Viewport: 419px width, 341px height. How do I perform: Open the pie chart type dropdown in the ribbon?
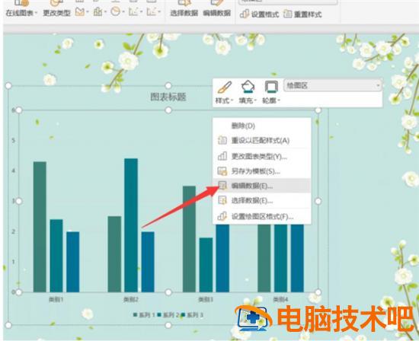coord(117,11)
